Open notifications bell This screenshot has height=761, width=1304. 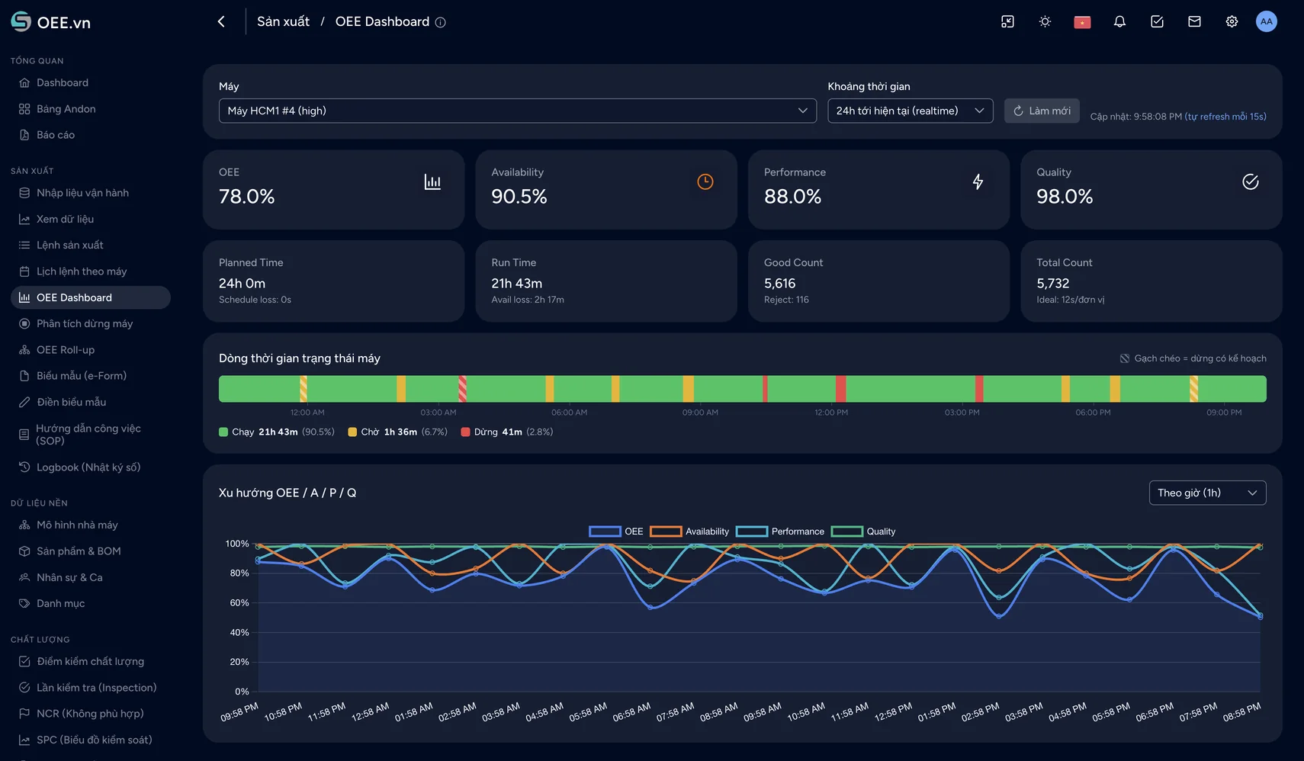tap(1119, 21)
